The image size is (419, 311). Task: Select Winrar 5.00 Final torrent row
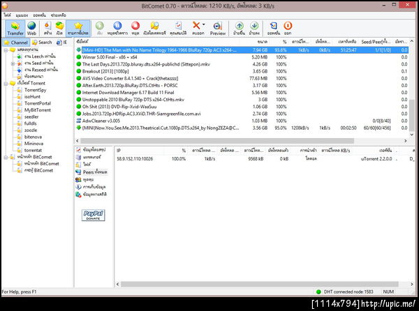click(x=242, y=57)
